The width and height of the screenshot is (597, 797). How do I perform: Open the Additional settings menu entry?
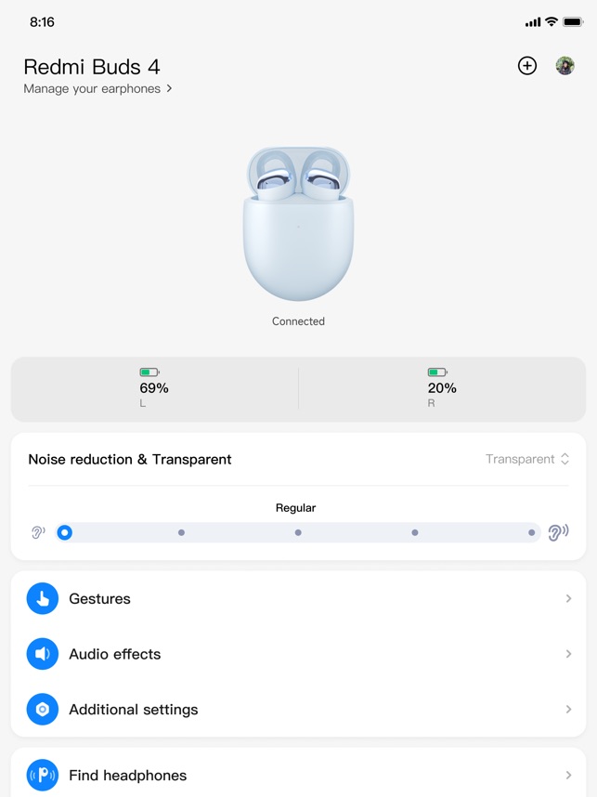pos(298,709)
